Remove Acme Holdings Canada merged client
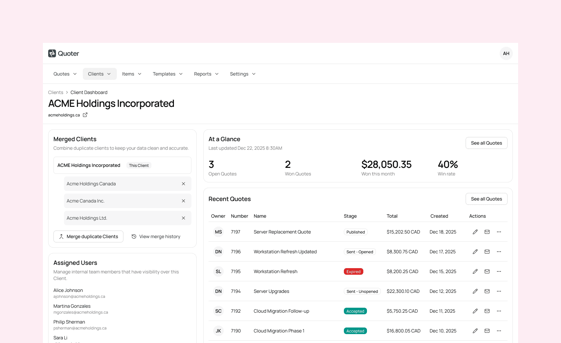Screen dimensions: 561x343 point(183,184)
